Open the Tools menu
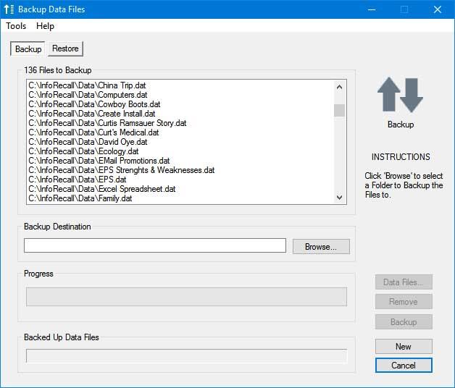The height and width of the screenshot is (388, 455). click(16, 26)
